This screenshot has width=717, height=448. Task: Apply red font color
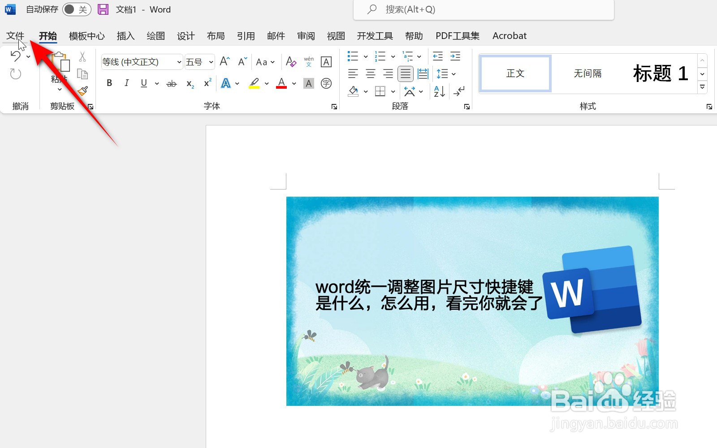click(281, 83)
